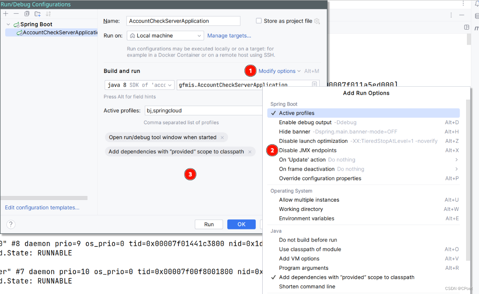Choose Environment variables option
Screen dimensions: 479x294
coord(363,219)
